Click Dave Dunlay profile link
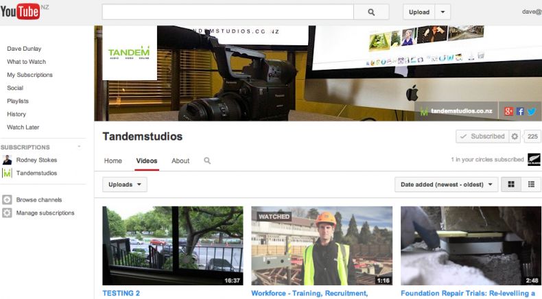542x299 pixels. 24,49
